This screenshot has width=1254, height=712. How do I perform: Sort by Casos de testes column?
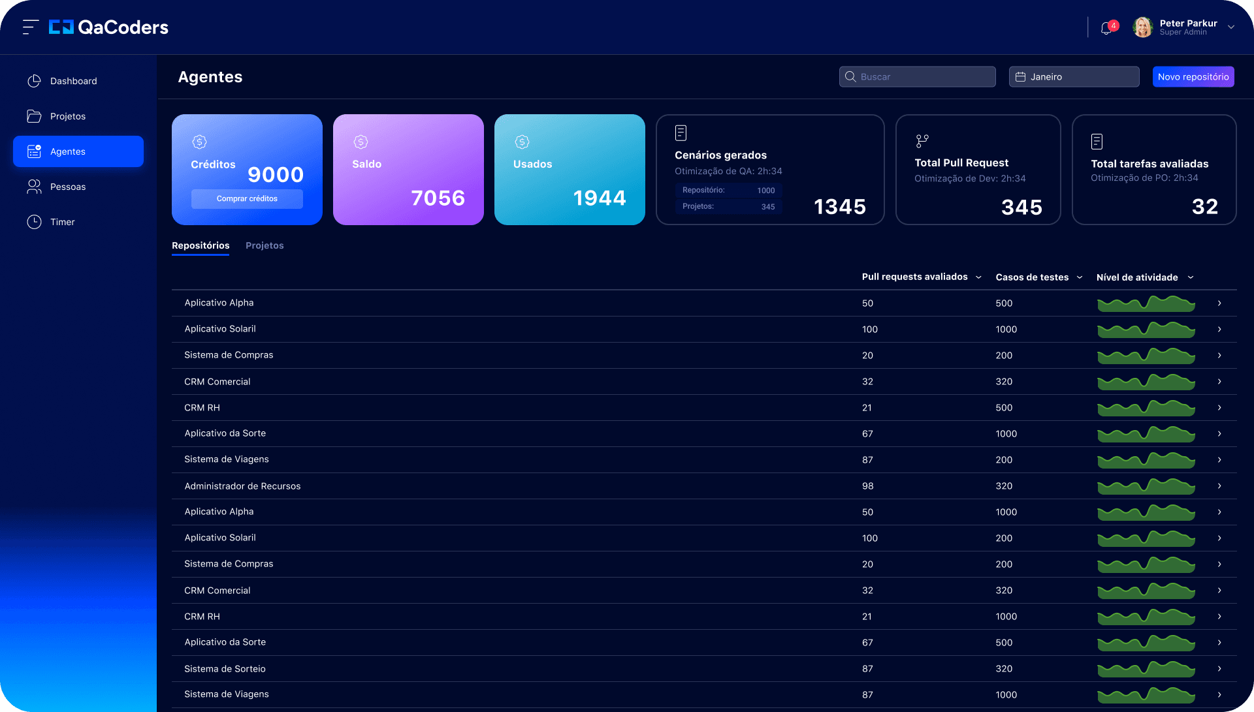[1038, 277]
